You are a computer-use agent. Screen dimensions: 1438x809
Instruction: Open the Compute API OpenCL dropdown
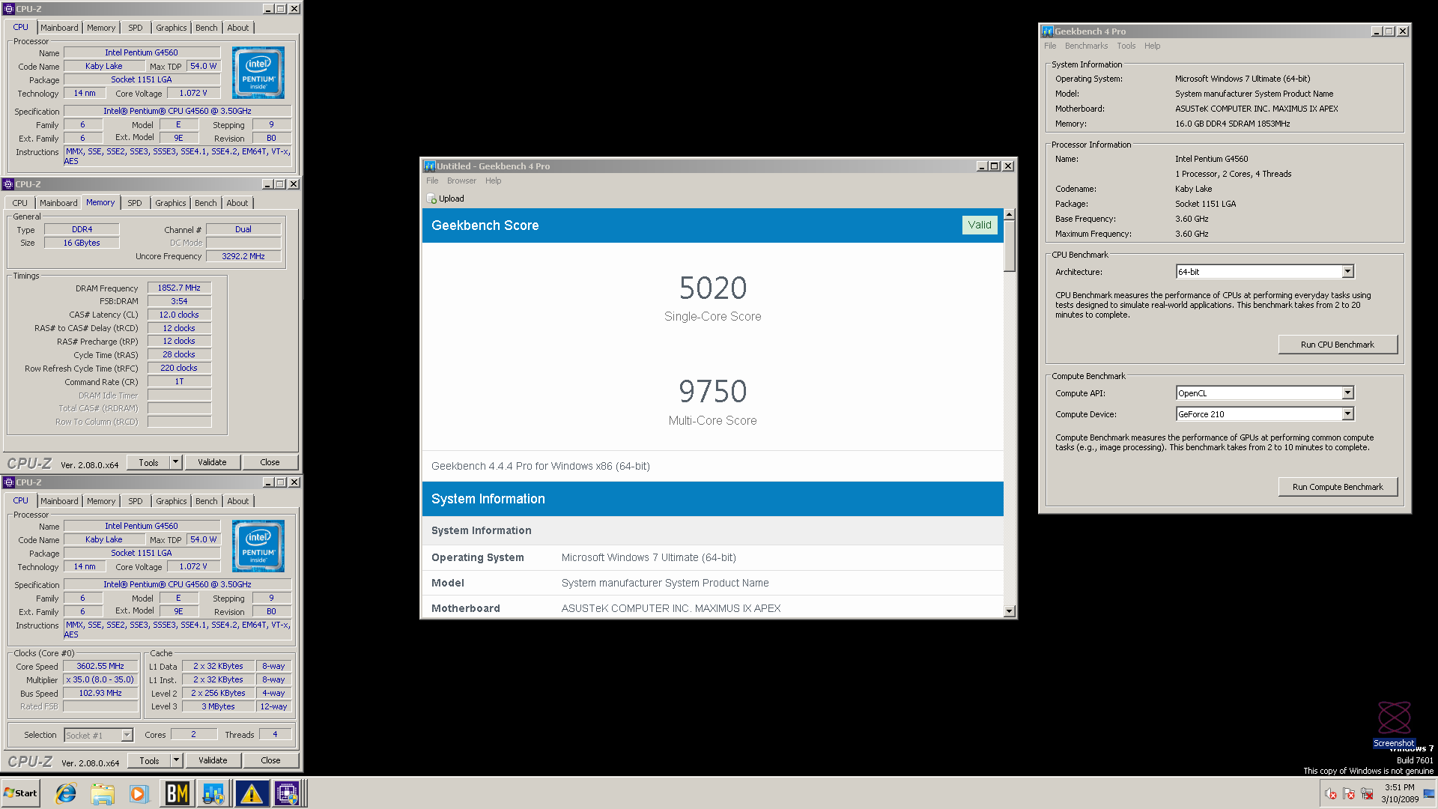(x=1347, y=393)
